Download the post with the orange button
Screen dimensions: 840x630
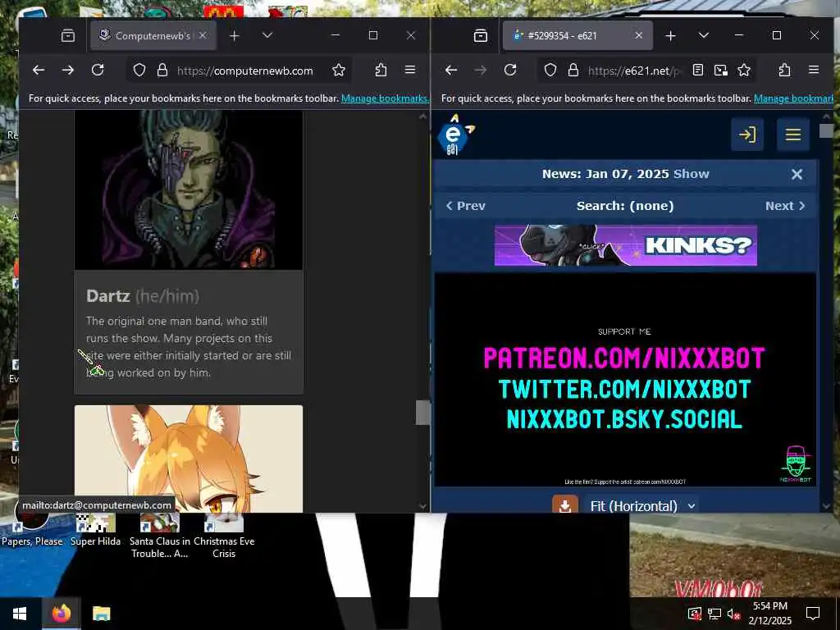coord(565,505)
